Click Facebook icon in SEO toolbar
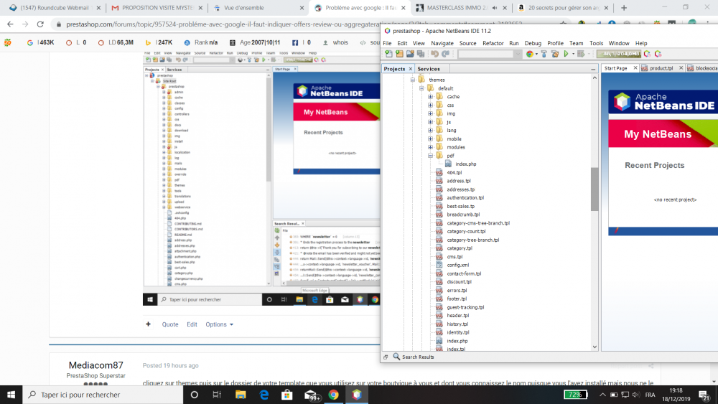Screen dimensions: 718x404 coord(295,42)
